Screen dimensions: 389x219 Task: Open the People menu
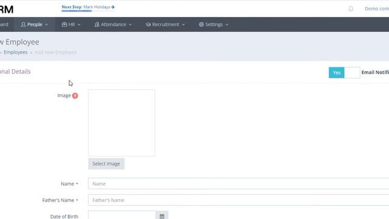(x=35, y=24)
